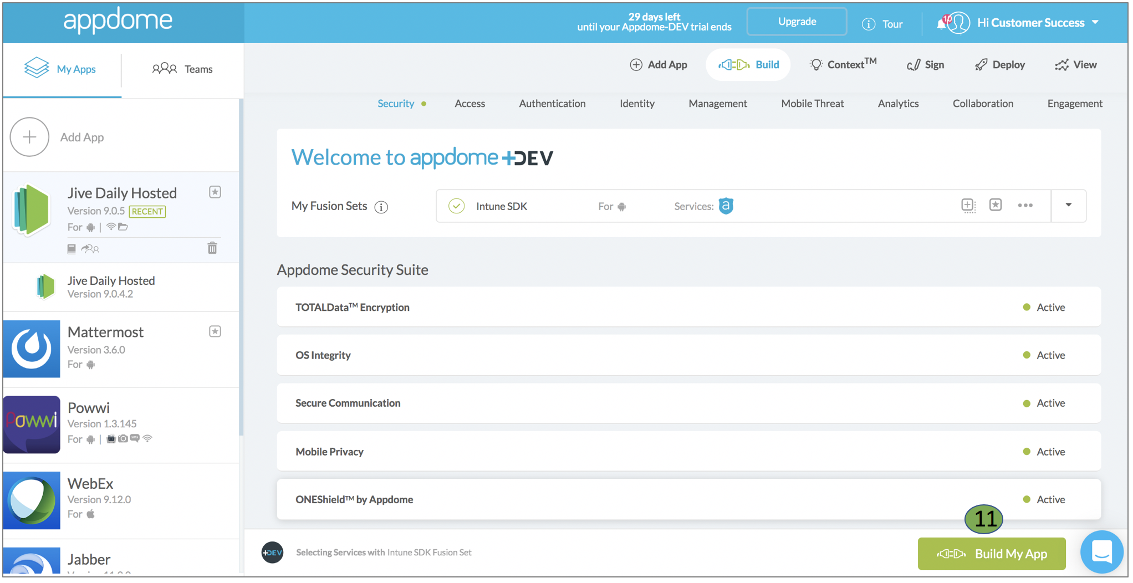Favorite Jive Daily Hosted with star

coord(215,192)
